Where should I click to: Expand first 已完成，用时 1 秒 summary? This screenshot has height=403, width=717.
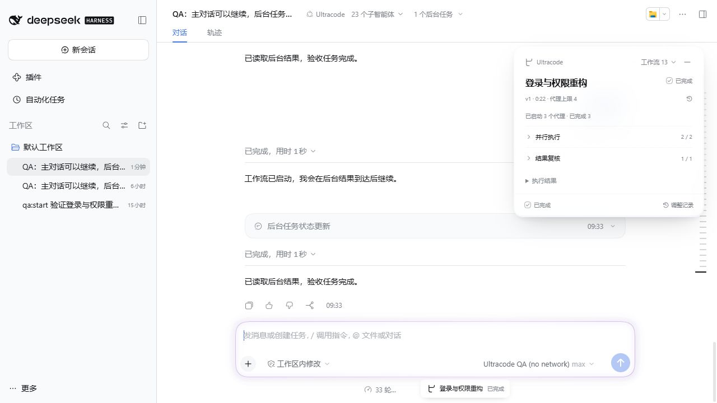click(x=280, y=151)
